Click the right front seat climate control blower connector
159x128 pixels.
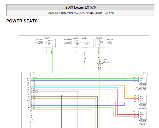click(x=143, y=80)
